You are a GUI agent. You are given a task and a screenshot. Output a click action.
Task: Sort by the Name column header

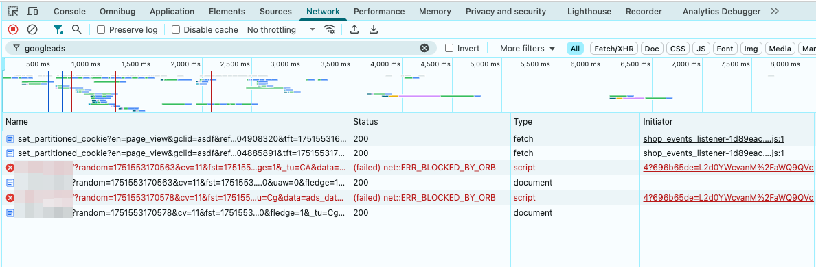click(176, 122)
